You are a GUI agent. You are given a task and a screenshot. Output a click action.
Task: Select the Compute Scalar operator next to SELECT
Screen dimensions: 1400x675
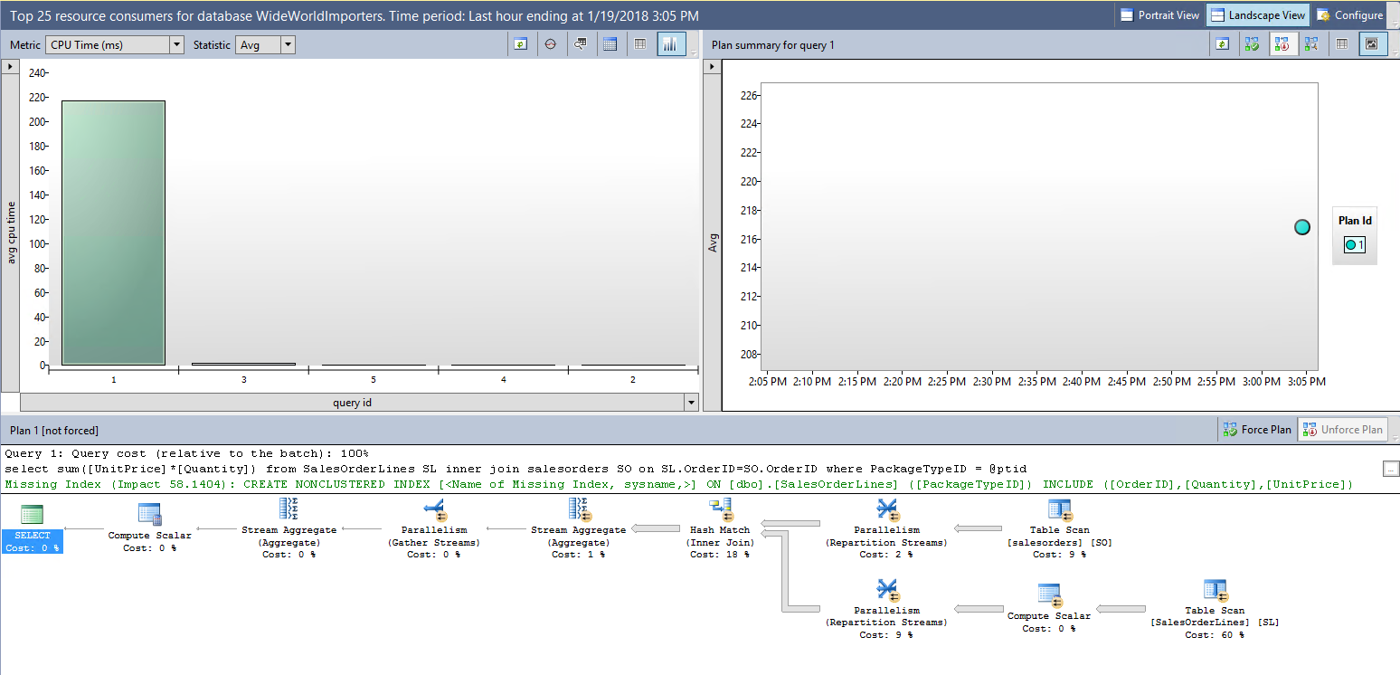click(x=149, y=527)
